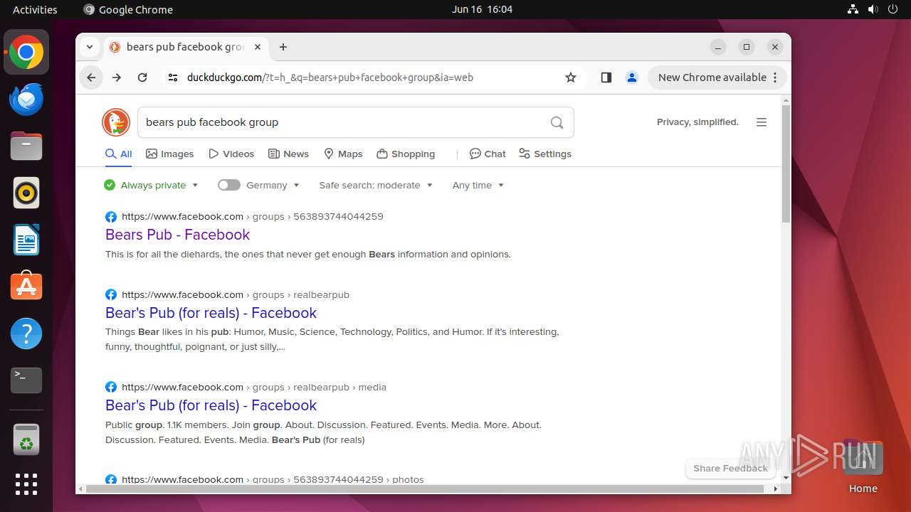Image resolution: width=911 pixels, height=512 pixels.
Task: Open Bear's Pub (for reals) media result
Action: tap(211, 405)
